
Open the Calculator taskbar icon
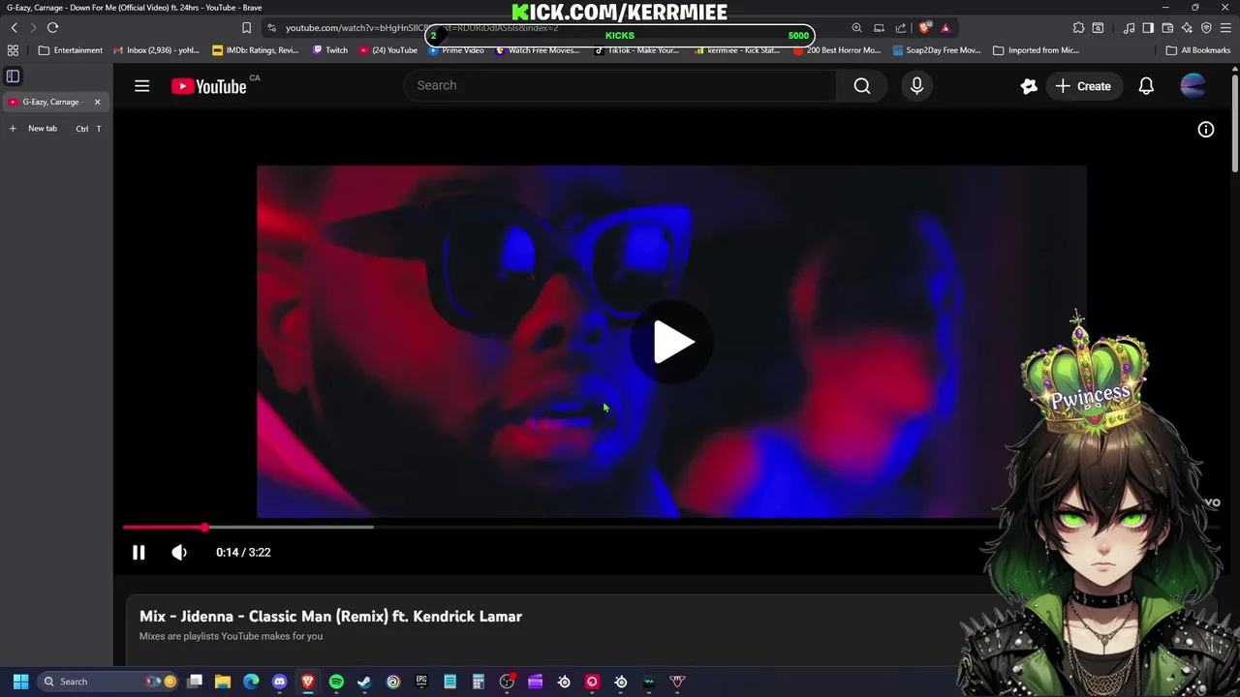click(x=478, y=682)
